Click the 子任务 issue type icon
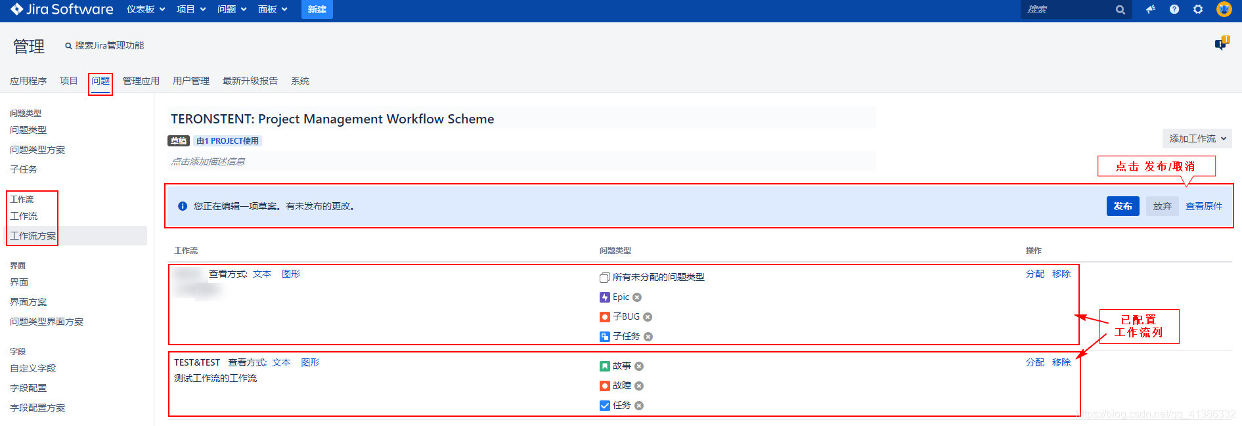The width and height of the screenshot is (1242, 426). click(x=605, y=337)
